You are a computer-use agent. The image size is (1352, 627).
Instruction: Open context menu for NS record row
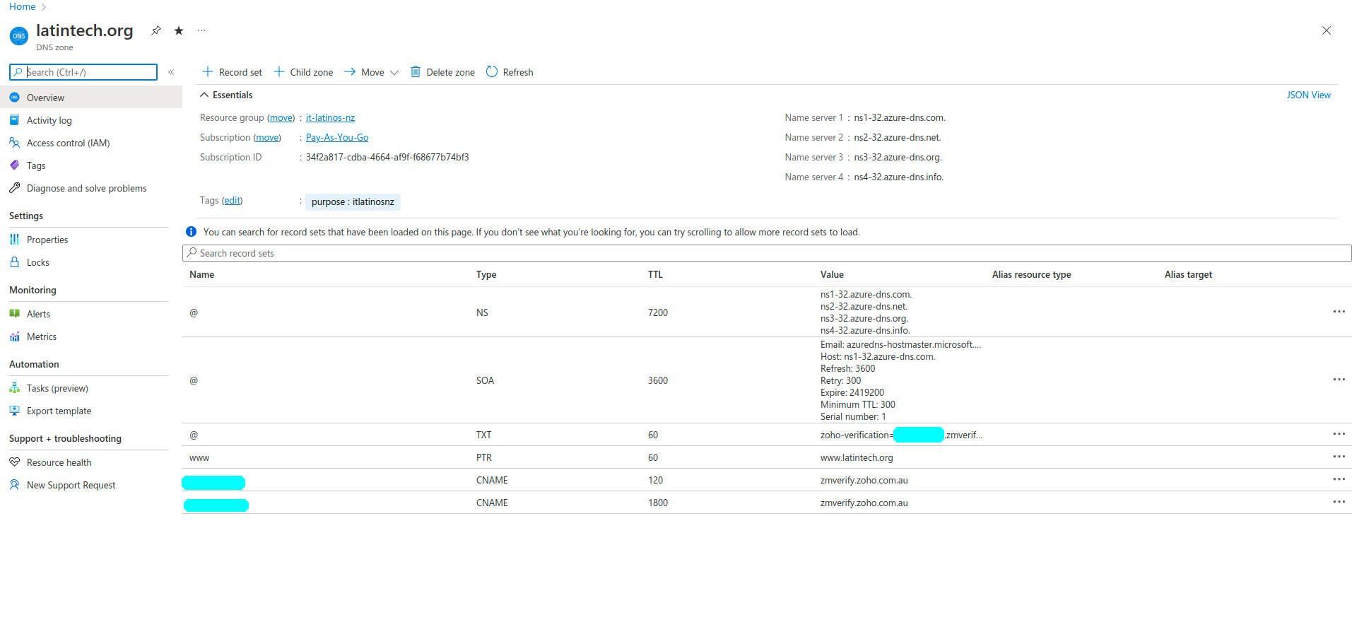(x=1339, y=312)
